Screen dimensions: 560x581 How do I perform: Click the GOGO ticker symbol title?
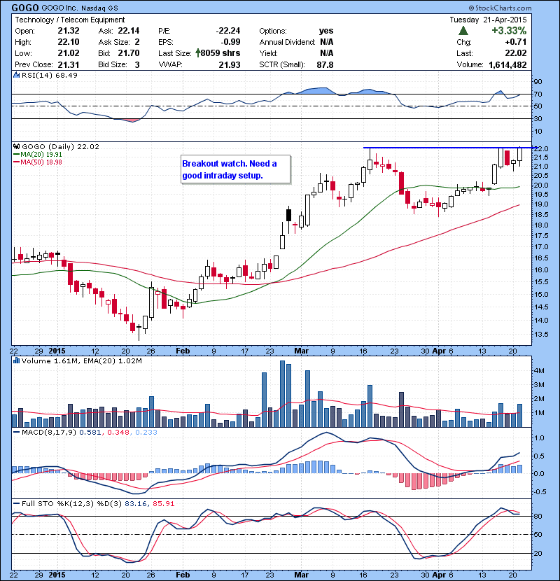[24, 8]
